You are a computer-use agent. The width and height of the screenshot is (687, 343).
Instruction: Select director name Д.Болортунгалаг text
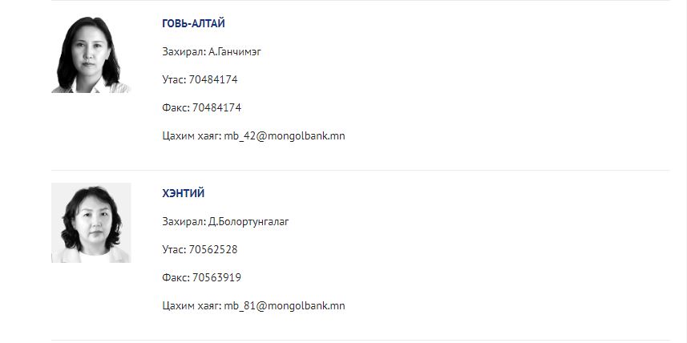(249, 222)
